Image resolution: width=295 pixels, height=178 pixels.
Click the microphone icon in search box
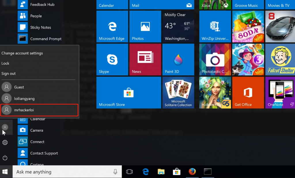[x=115, y=172]
